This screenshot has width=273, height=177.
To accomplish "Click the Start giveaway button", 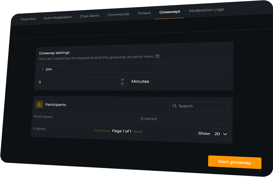I will [235, 162].
